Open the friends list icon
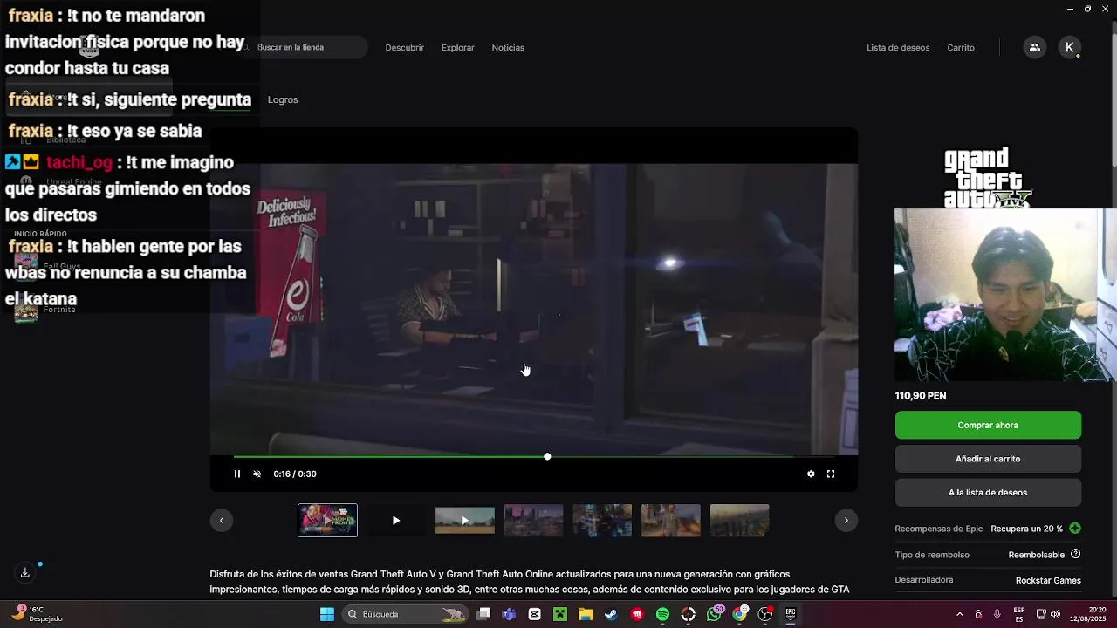Image resolution: width=1117 pixels, height=628 pixels. tap(1035, 47)
